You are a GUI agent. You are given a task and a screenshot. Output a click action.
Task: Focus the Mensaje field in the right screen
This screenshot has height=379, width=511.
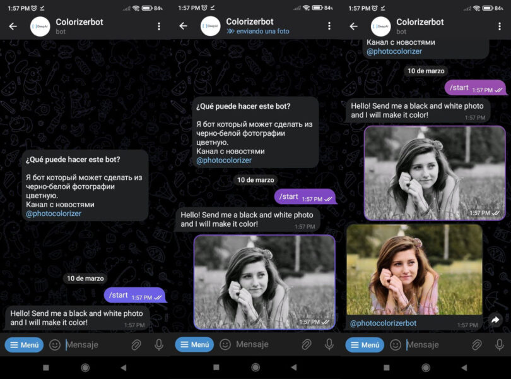pos(437,345)
